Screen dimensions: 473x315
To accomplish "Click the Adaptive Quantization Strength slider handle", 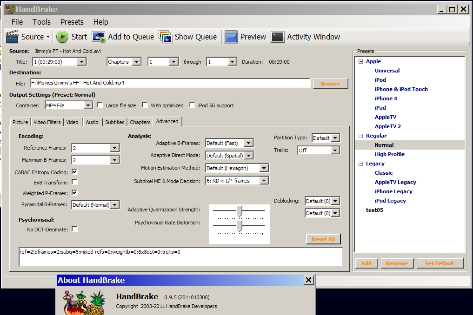I will tap(240, 211).
